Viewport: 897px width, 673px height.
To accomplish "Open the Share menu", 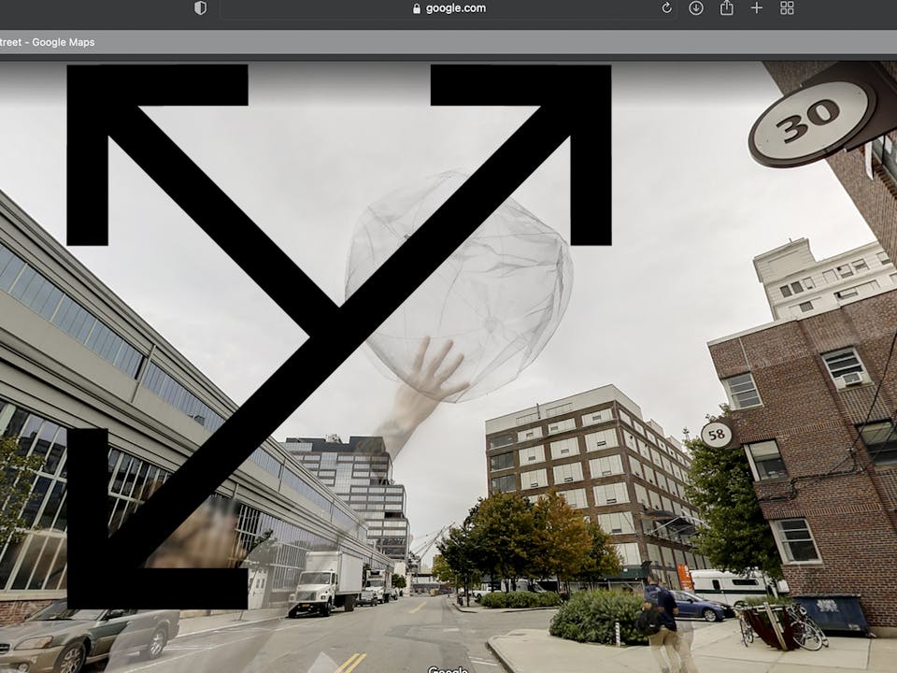I will (x=727, y=8).
